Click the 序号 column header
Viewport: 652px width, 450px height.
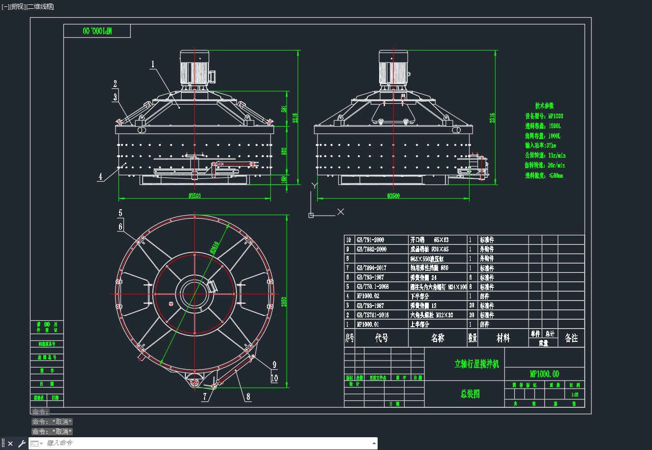click(350, 338)
